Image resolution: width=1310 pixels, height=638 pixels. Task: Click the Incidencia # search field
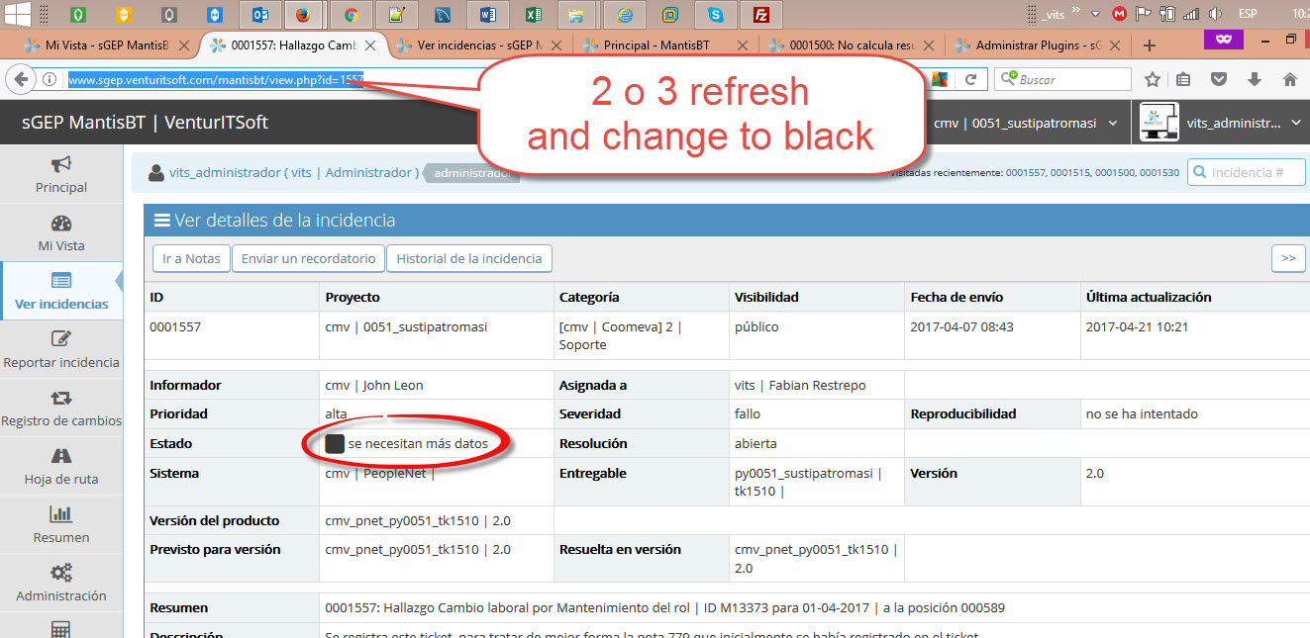pos(1246,173)
